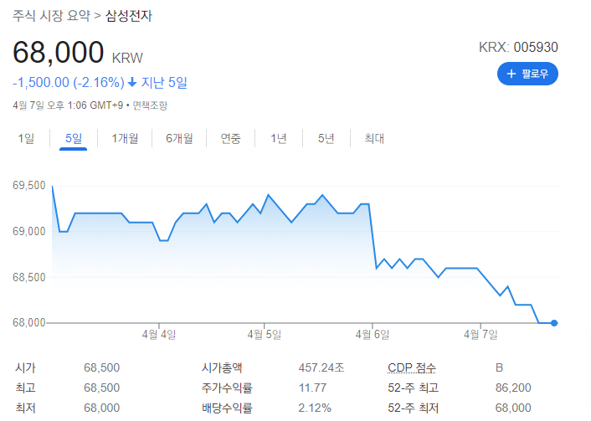This screenshot has width=591, height=421.
Task: Click the 69,000 y-axis label
Action: pyautogui.click(x=29, y=231)
